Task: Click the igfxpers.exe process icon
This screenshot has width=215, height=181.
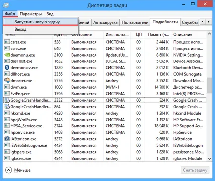Action: tap(7, 152)
